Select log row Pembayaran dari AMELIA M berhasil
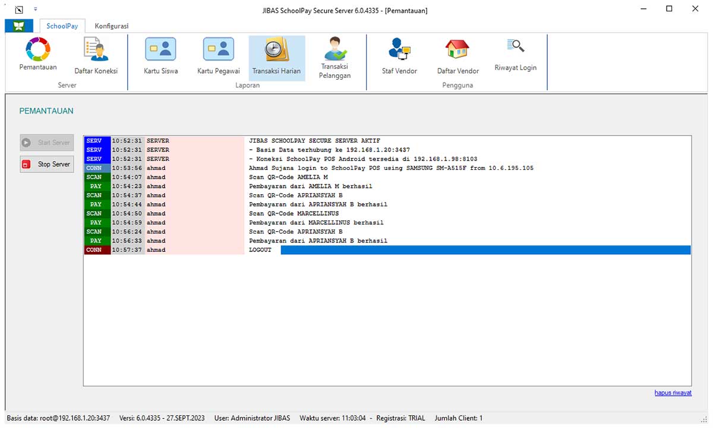Image resolution: width=713 pixels, height=429 pixels. tap(387, 186)
